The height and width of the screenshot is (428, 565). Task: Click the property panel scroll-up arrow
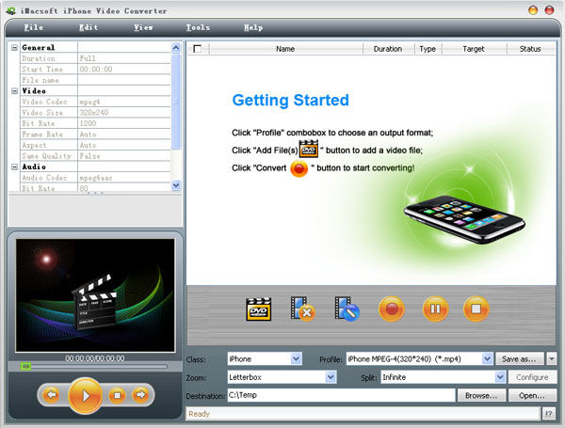pos(176,48)
